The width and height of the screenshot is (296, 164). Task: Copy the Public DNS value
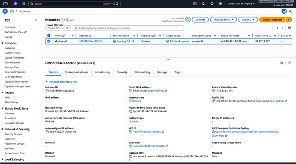point(214,101)
